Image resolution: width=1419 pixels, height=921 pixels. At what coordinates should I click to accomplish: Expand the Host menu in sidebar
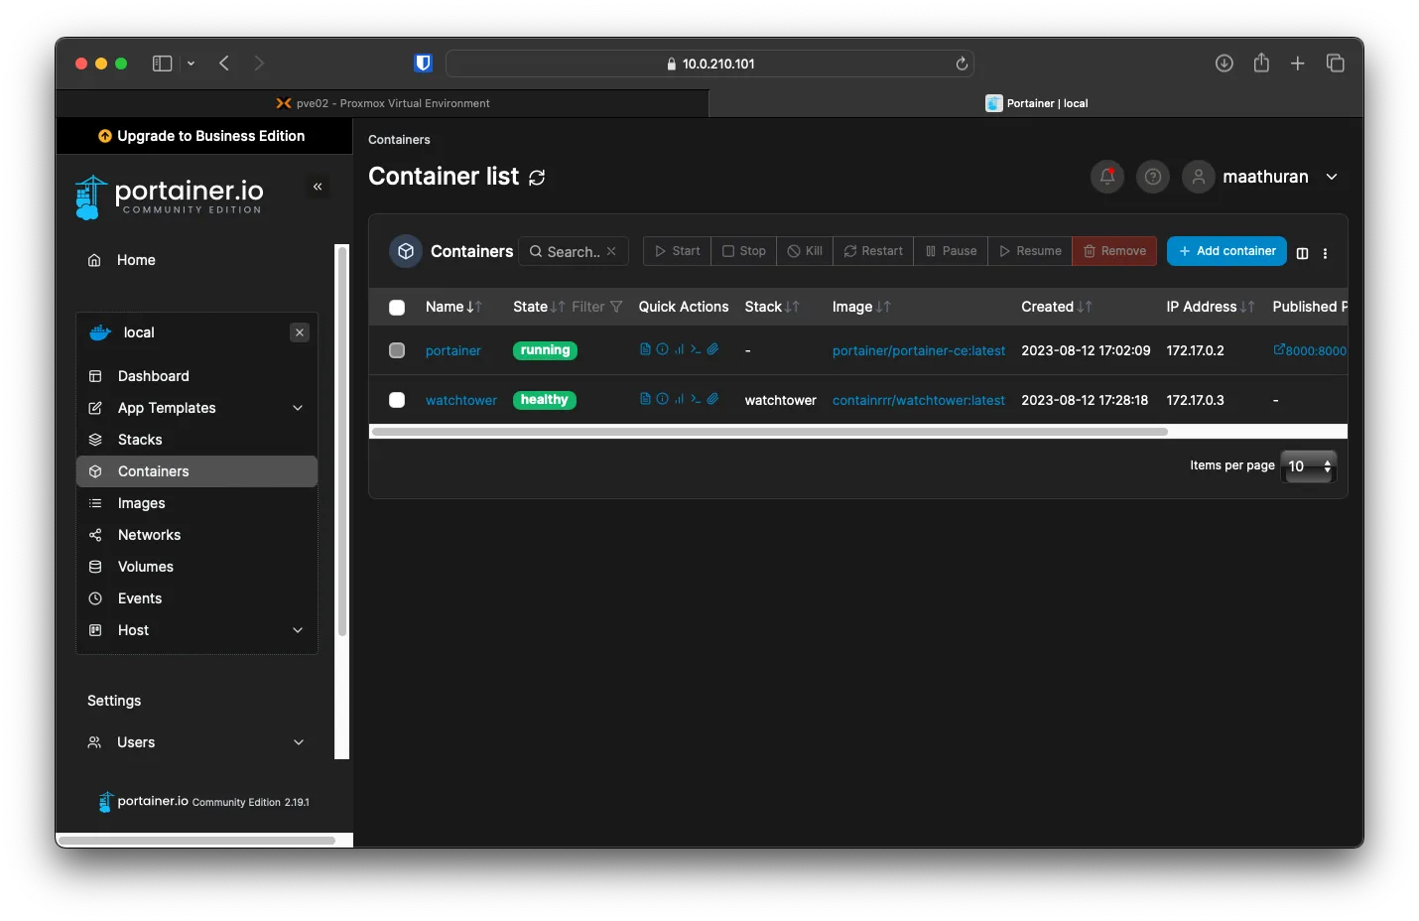click(298, 630)
